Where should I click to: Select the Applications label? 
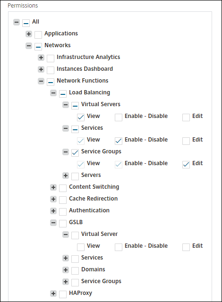tap(61, 34)
